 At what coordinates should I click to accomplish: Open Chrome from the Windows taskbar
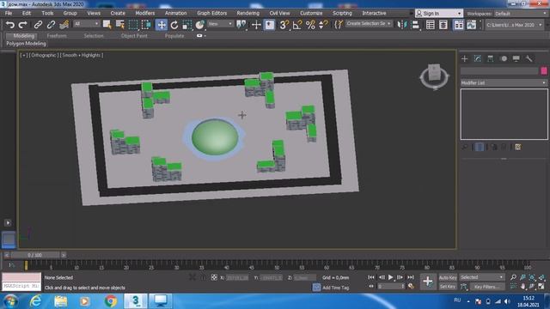pos(111,301)
